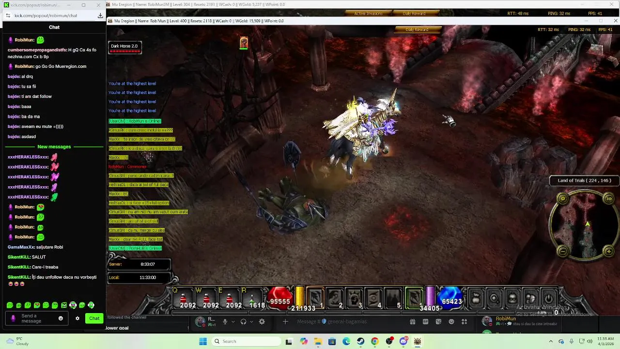620x349 pixels.
Task: Select skill slot 2 in hotbar
Action: [335, 298]
